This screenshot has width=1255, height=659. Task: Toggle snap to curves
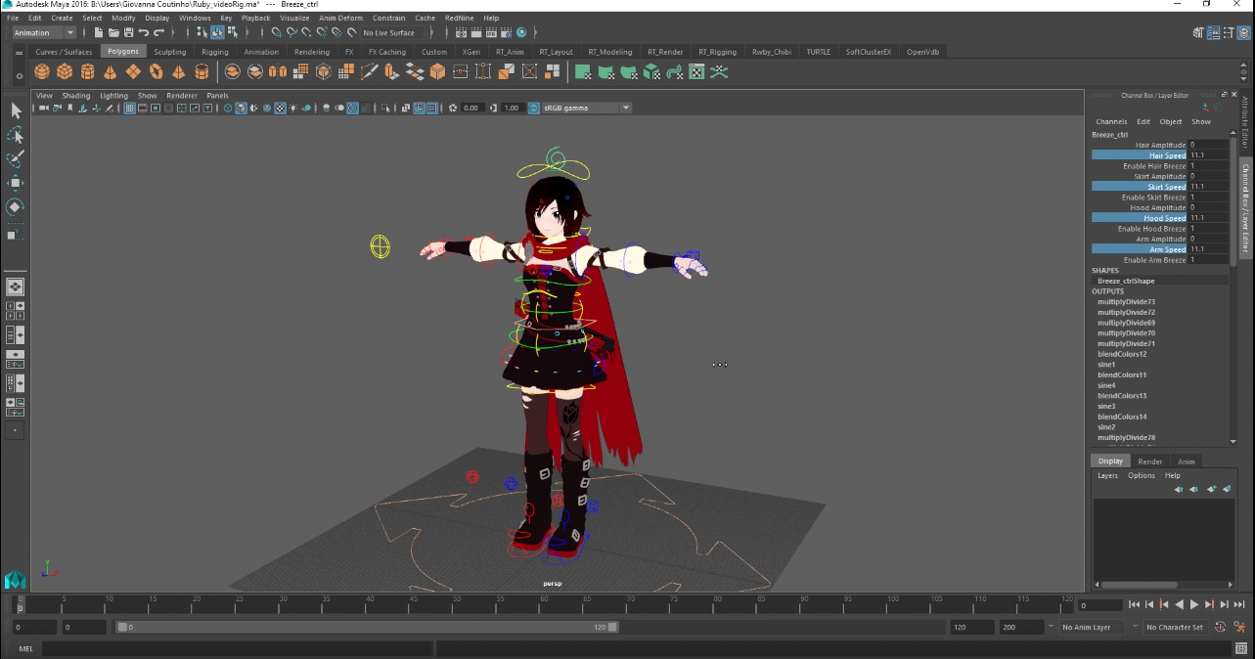(291, 33)
